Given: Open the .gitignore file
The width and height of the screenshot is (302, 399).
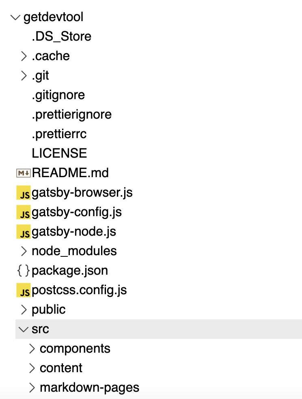Looking at the screenshot, I should [x=58, y=95].
